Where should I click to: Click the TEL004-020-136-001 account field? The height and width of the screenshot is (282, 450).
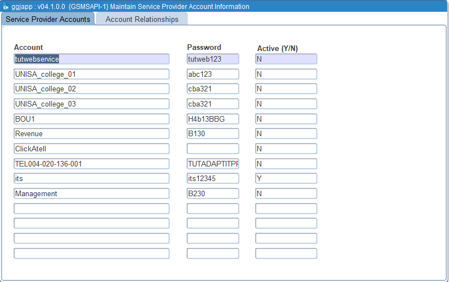[91, 164]
